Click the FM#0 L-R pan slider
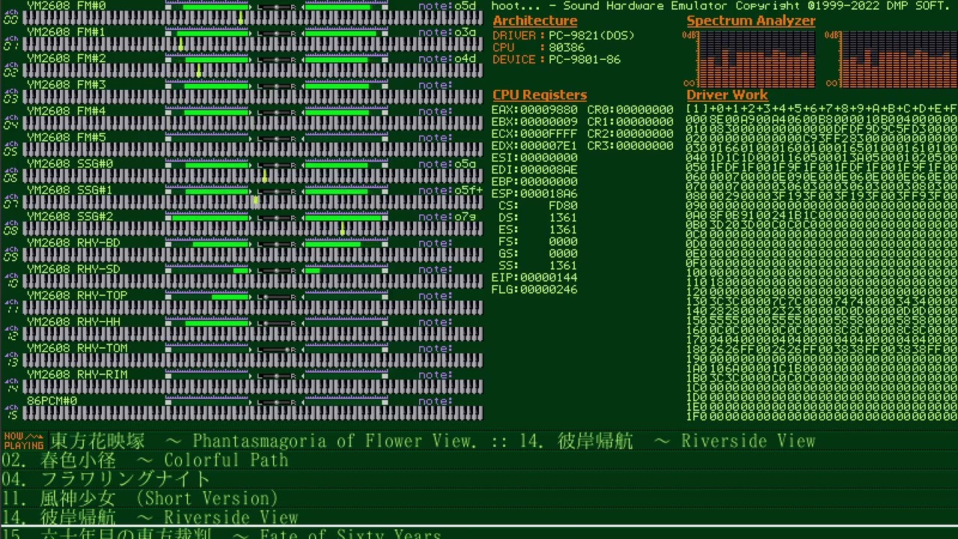 pos(277,7)
